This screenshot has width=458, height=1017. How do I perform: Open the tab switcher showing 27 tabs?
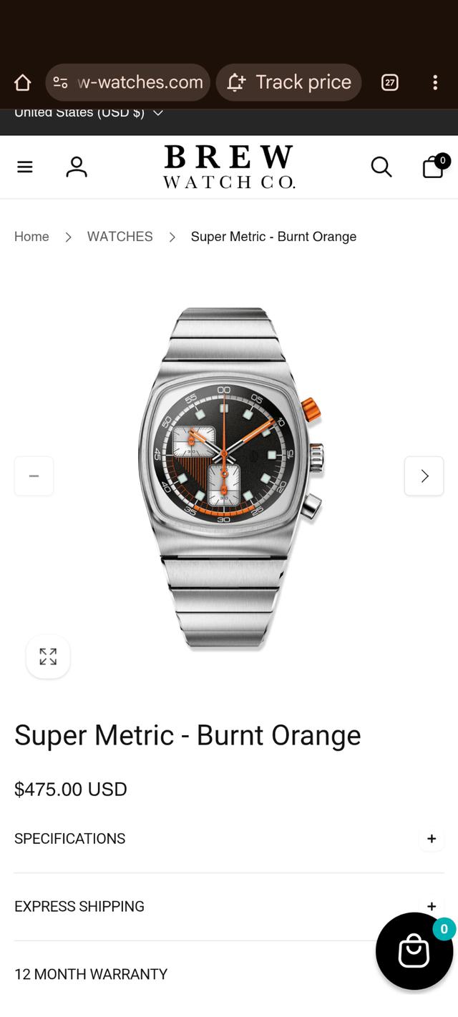389,83
